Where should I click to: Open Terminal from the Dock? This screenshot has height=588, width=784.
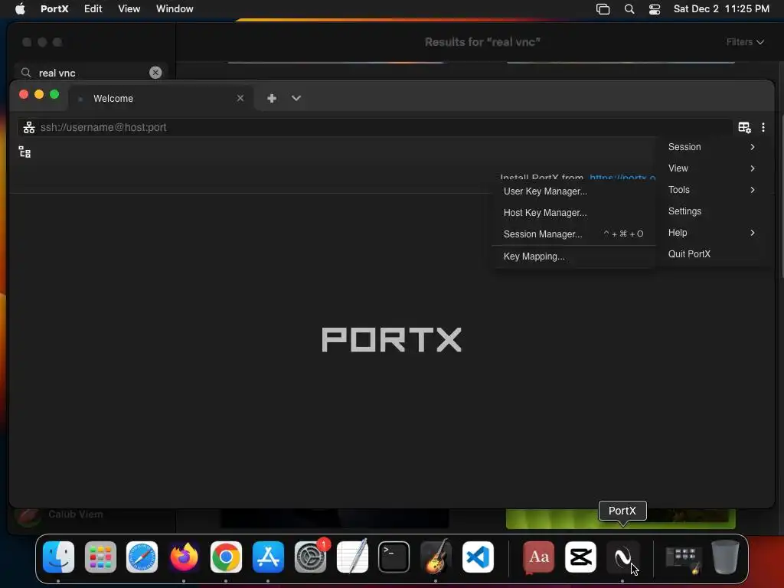click(x=394, y=557)
